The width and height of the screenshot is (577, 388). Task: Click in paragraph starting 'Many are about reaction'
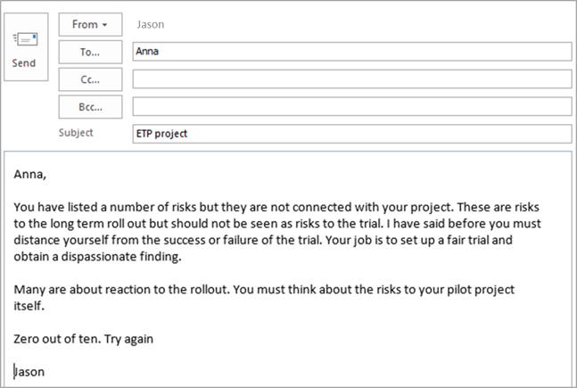tap(264, 297)
